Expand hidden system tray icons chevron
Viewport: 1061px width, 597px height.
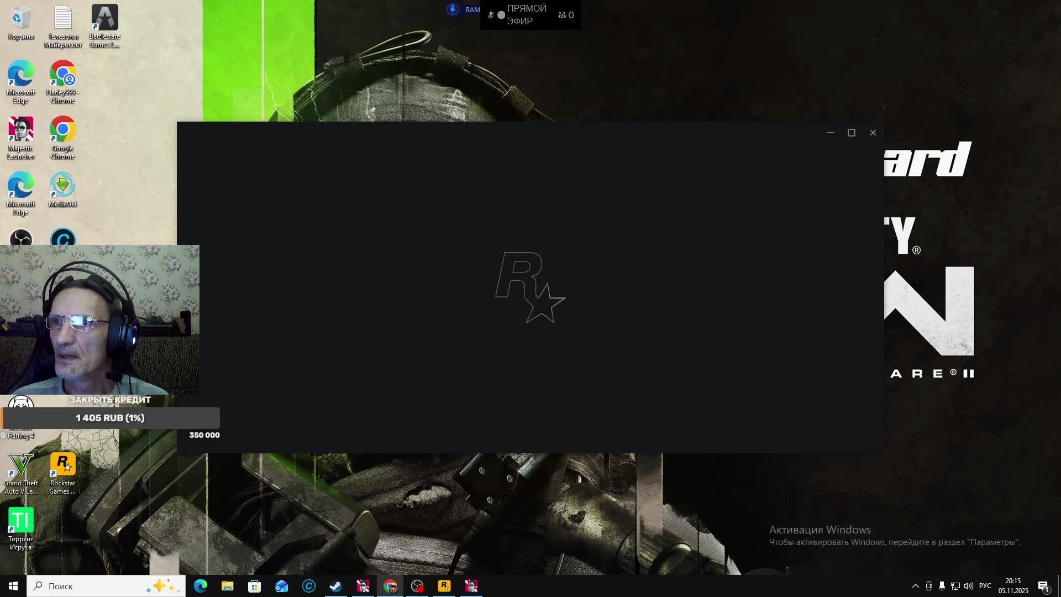pyautogui.click(x=915, y=586)
